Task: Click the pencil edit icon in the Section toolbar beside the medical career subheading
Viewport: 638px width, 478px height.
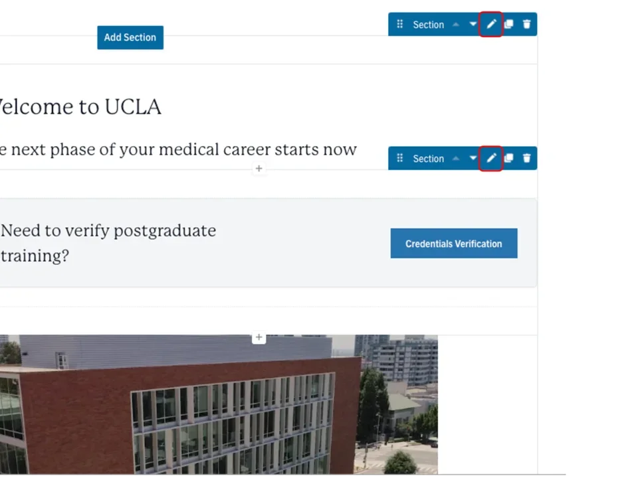Action: coord(491,159)
